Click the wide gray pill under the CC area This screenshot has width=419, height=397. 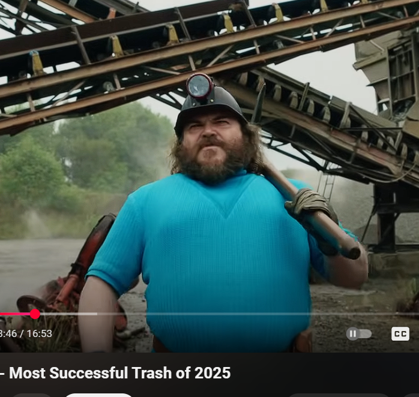click(x=339, y=395)
